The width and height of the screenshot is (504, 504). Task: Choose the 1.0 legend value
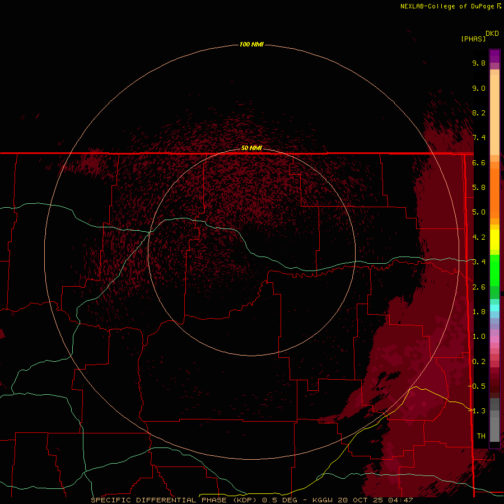479,337
